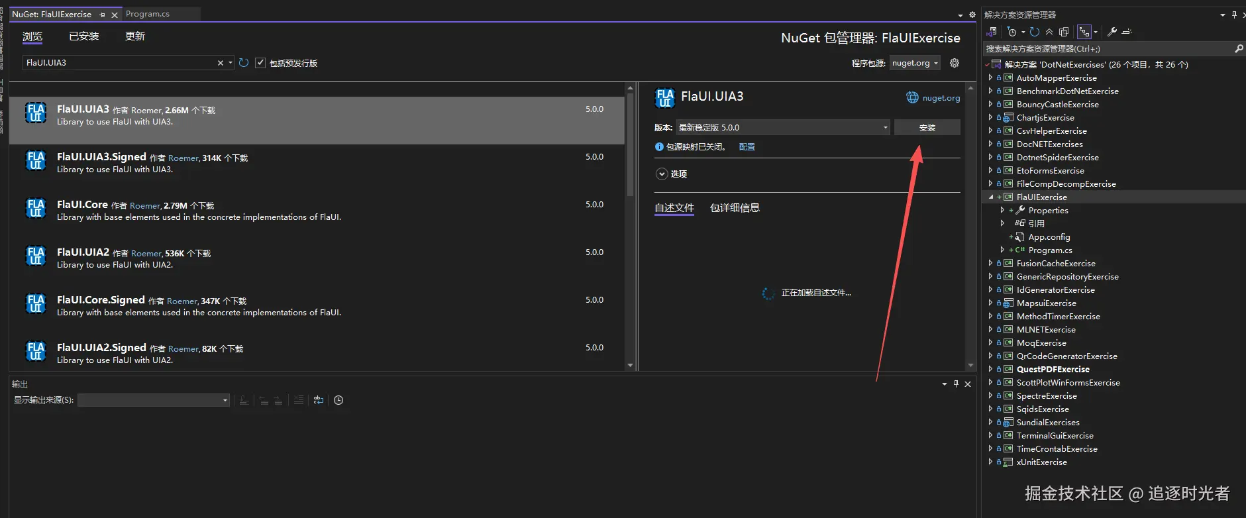Refresh the NuGet package search results
The width and height of the screenshot is (1246, 518).
click(x=244, y=63)
